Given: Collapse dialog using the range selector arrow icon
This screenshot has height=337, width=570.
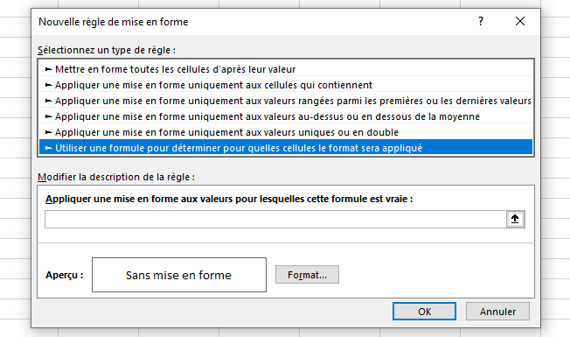Looking at the screenshot, I should coord(515,219).
